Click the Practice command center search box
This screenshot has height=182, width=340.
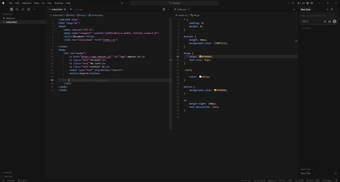(174, 3)
